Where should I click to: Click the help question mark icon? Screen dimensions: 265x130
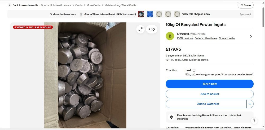(x=254, y=121)
